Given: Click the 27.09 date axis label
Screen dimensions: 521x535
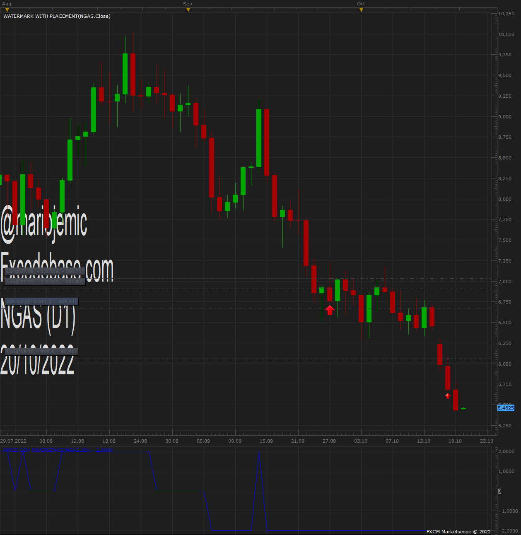Looking at the screenshot, I should [329, 441].
